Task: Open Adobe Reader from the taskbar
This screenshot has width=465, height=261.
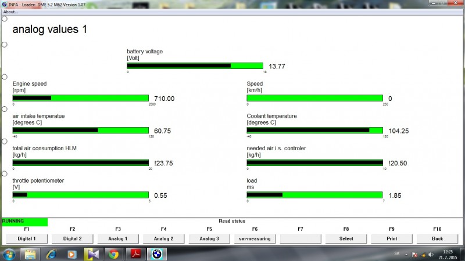Action: coord(135,255)
